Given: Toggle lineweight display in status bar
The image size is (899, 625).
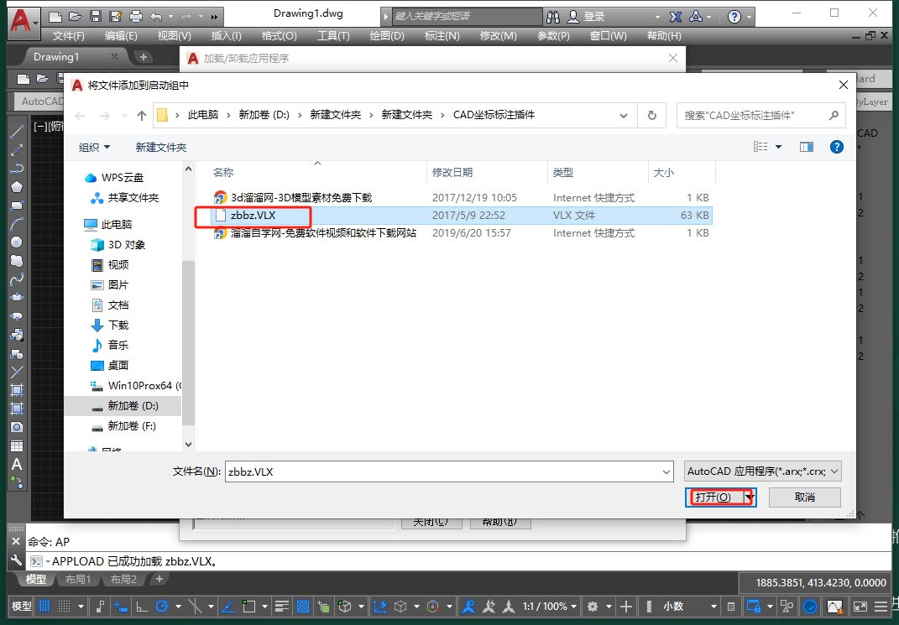Looking at the screenshot, I should click(281, 606).
